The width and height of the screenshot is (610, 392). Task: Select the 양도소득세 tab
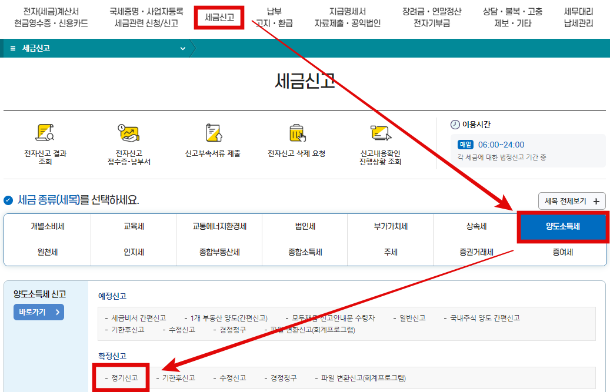tap(562, 227)
